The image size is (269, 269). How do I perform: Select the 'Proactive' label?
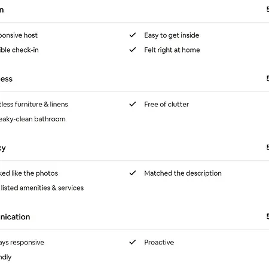(159, 242)
